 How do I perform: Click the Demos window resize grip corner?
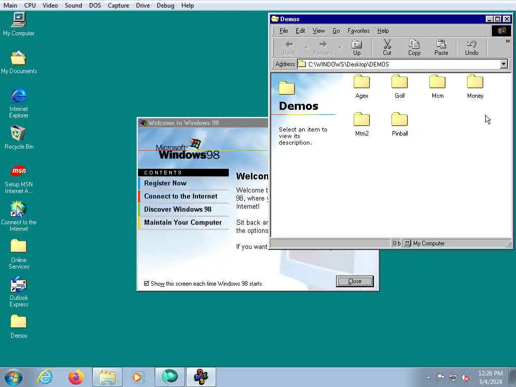509,244
